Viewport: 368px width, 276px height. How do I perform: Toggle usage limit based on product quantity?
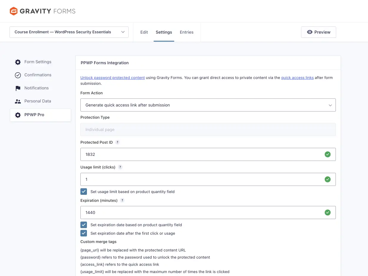84,192
